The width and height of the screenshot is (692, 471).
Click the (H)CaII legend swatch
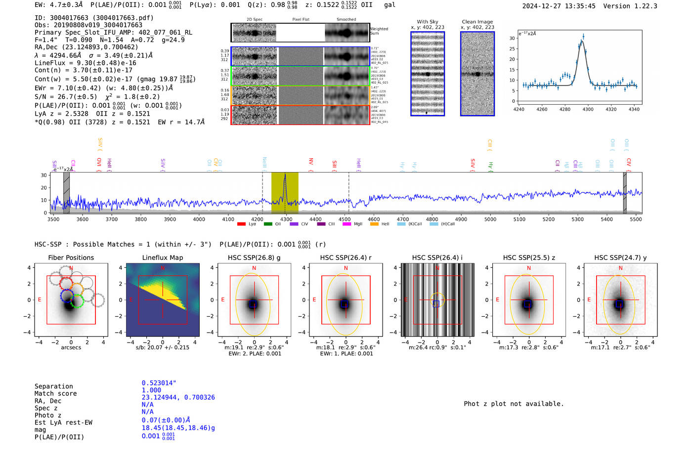pos(434,224)
